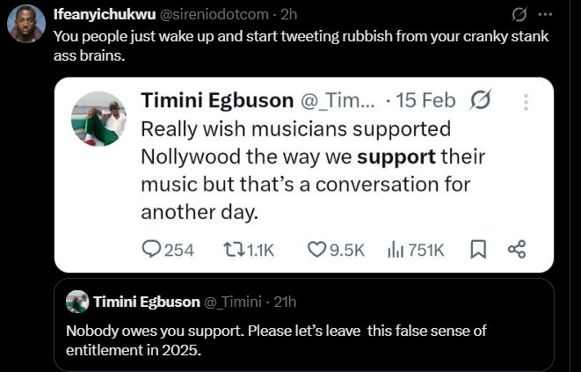Click the Grok icon beside 15 Feb
Viewport: 581px width, 372px height.
481,100
